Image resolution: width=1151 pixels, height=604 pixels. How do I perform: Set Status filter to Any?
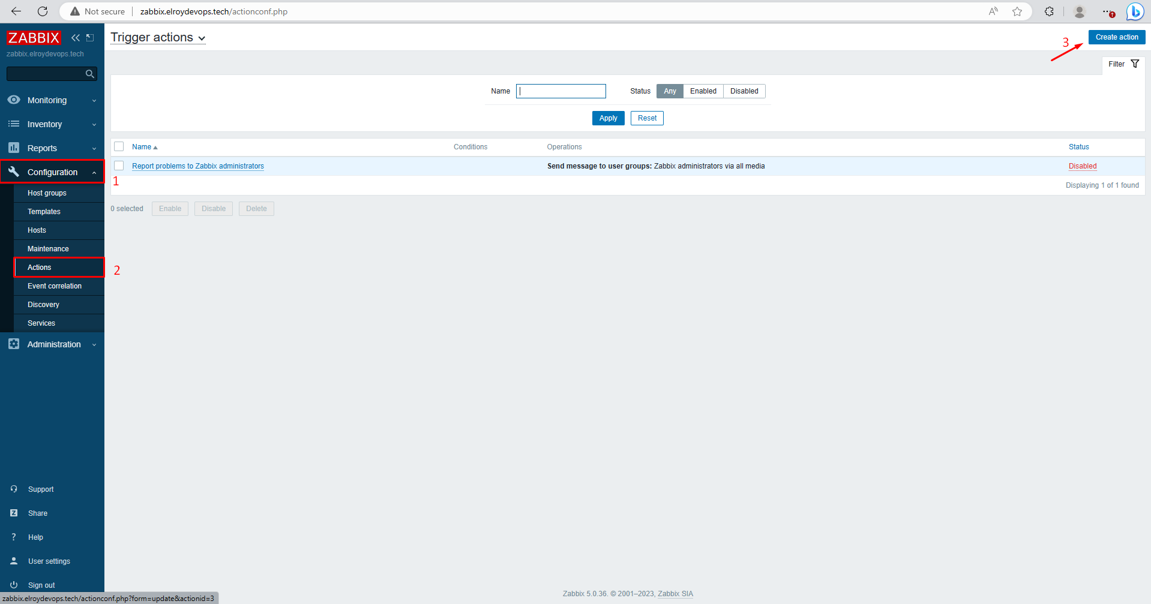tap(670, 91)
